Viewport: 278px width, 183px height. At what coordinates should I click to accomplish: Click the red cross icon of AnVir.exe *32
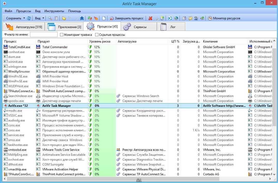[x=6, y=106]
